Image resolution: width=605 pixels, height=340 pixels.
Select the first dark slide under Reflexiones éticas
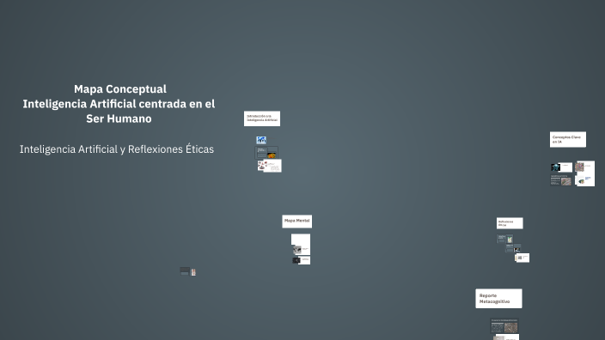(x=505, y=239)
